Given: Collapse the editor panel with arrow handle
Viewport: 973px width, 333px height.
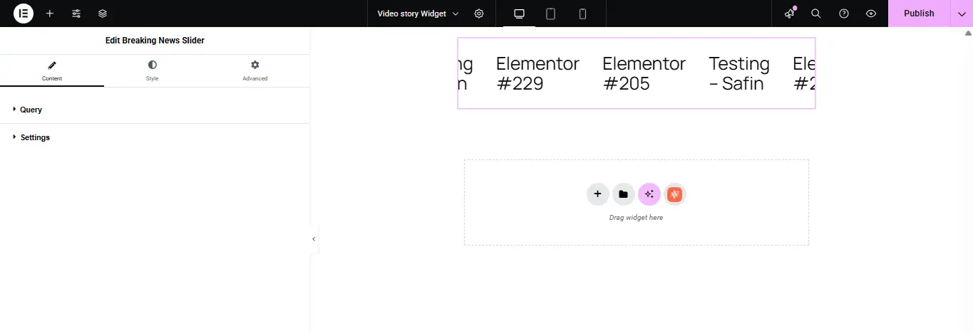Looking at the screenshot, I should coord(314,239).
